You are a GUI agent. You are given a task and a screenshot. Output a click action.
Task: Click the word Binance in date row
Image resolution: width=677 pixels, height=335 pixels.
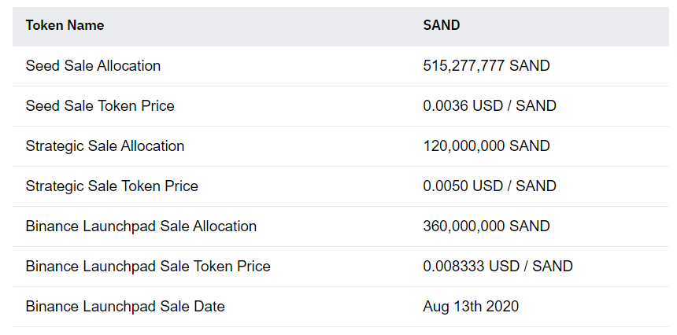pyautogui.click(x=52, y=307)
